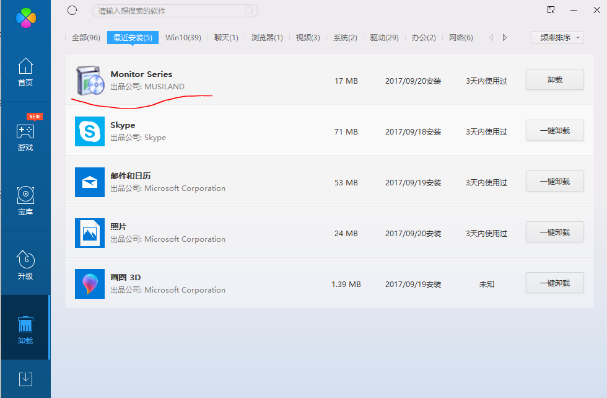
Task: Open the 升级 upgrade section
Action: pos(25,265)
